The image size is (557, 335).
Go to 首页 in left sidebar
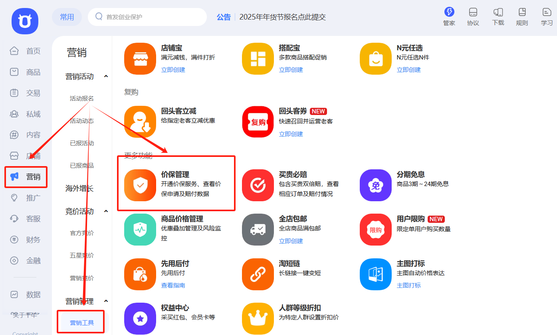[x=25, y=51]
